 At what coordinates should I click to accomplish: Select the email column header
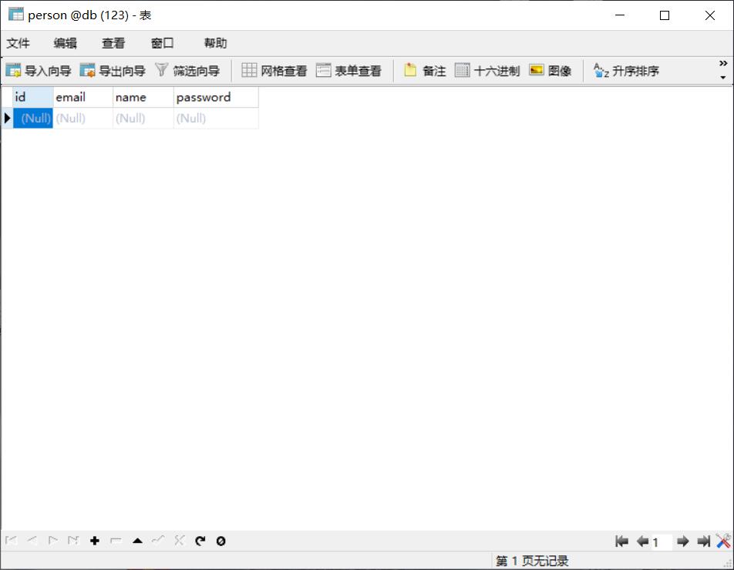80,97
